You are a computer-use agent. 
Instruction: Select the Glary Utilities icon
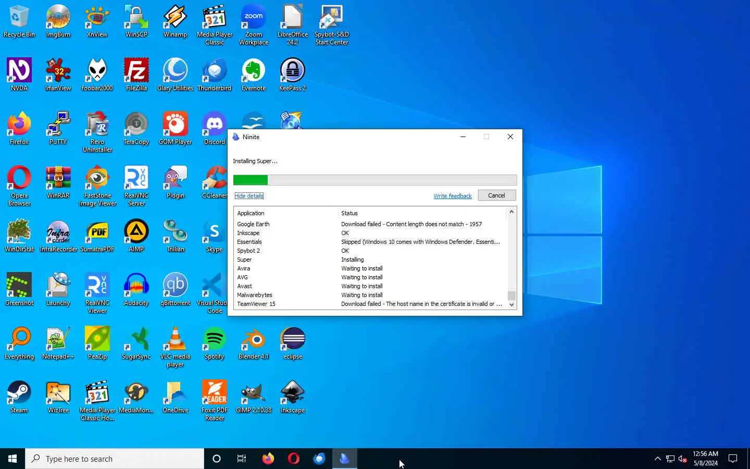(175, 75)
